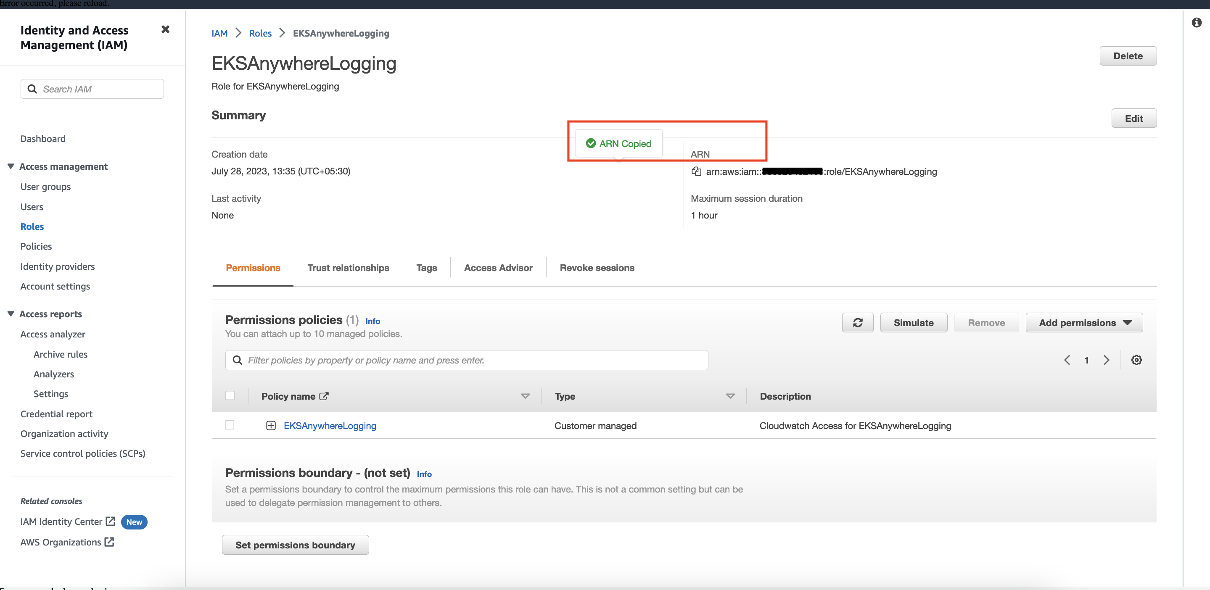This screenshot has width=1210, height=590.
Task: Open the Access Advisor tab
Action: point(498,268)
